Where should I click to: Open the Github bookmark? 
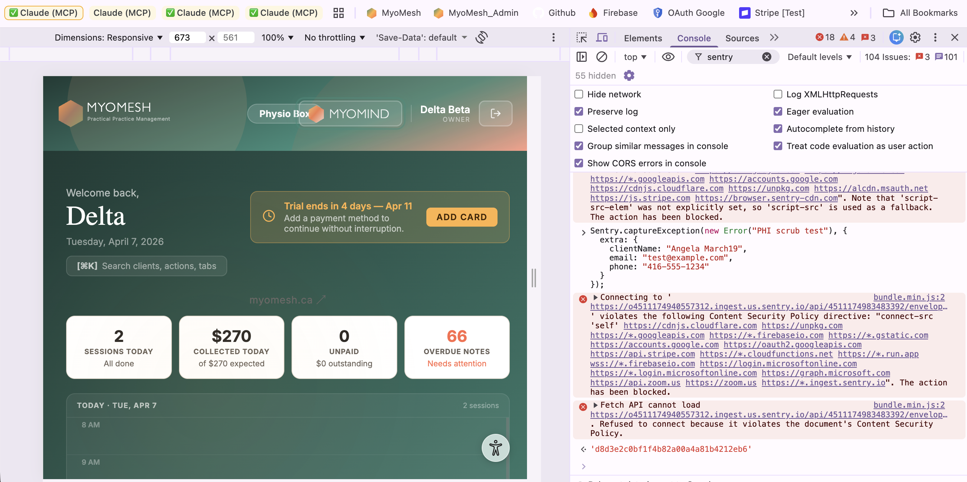click(x=554, y=13)
